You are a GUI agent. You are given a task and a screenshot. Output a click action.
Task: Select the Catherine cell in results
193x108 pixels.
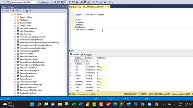point(79,64)
